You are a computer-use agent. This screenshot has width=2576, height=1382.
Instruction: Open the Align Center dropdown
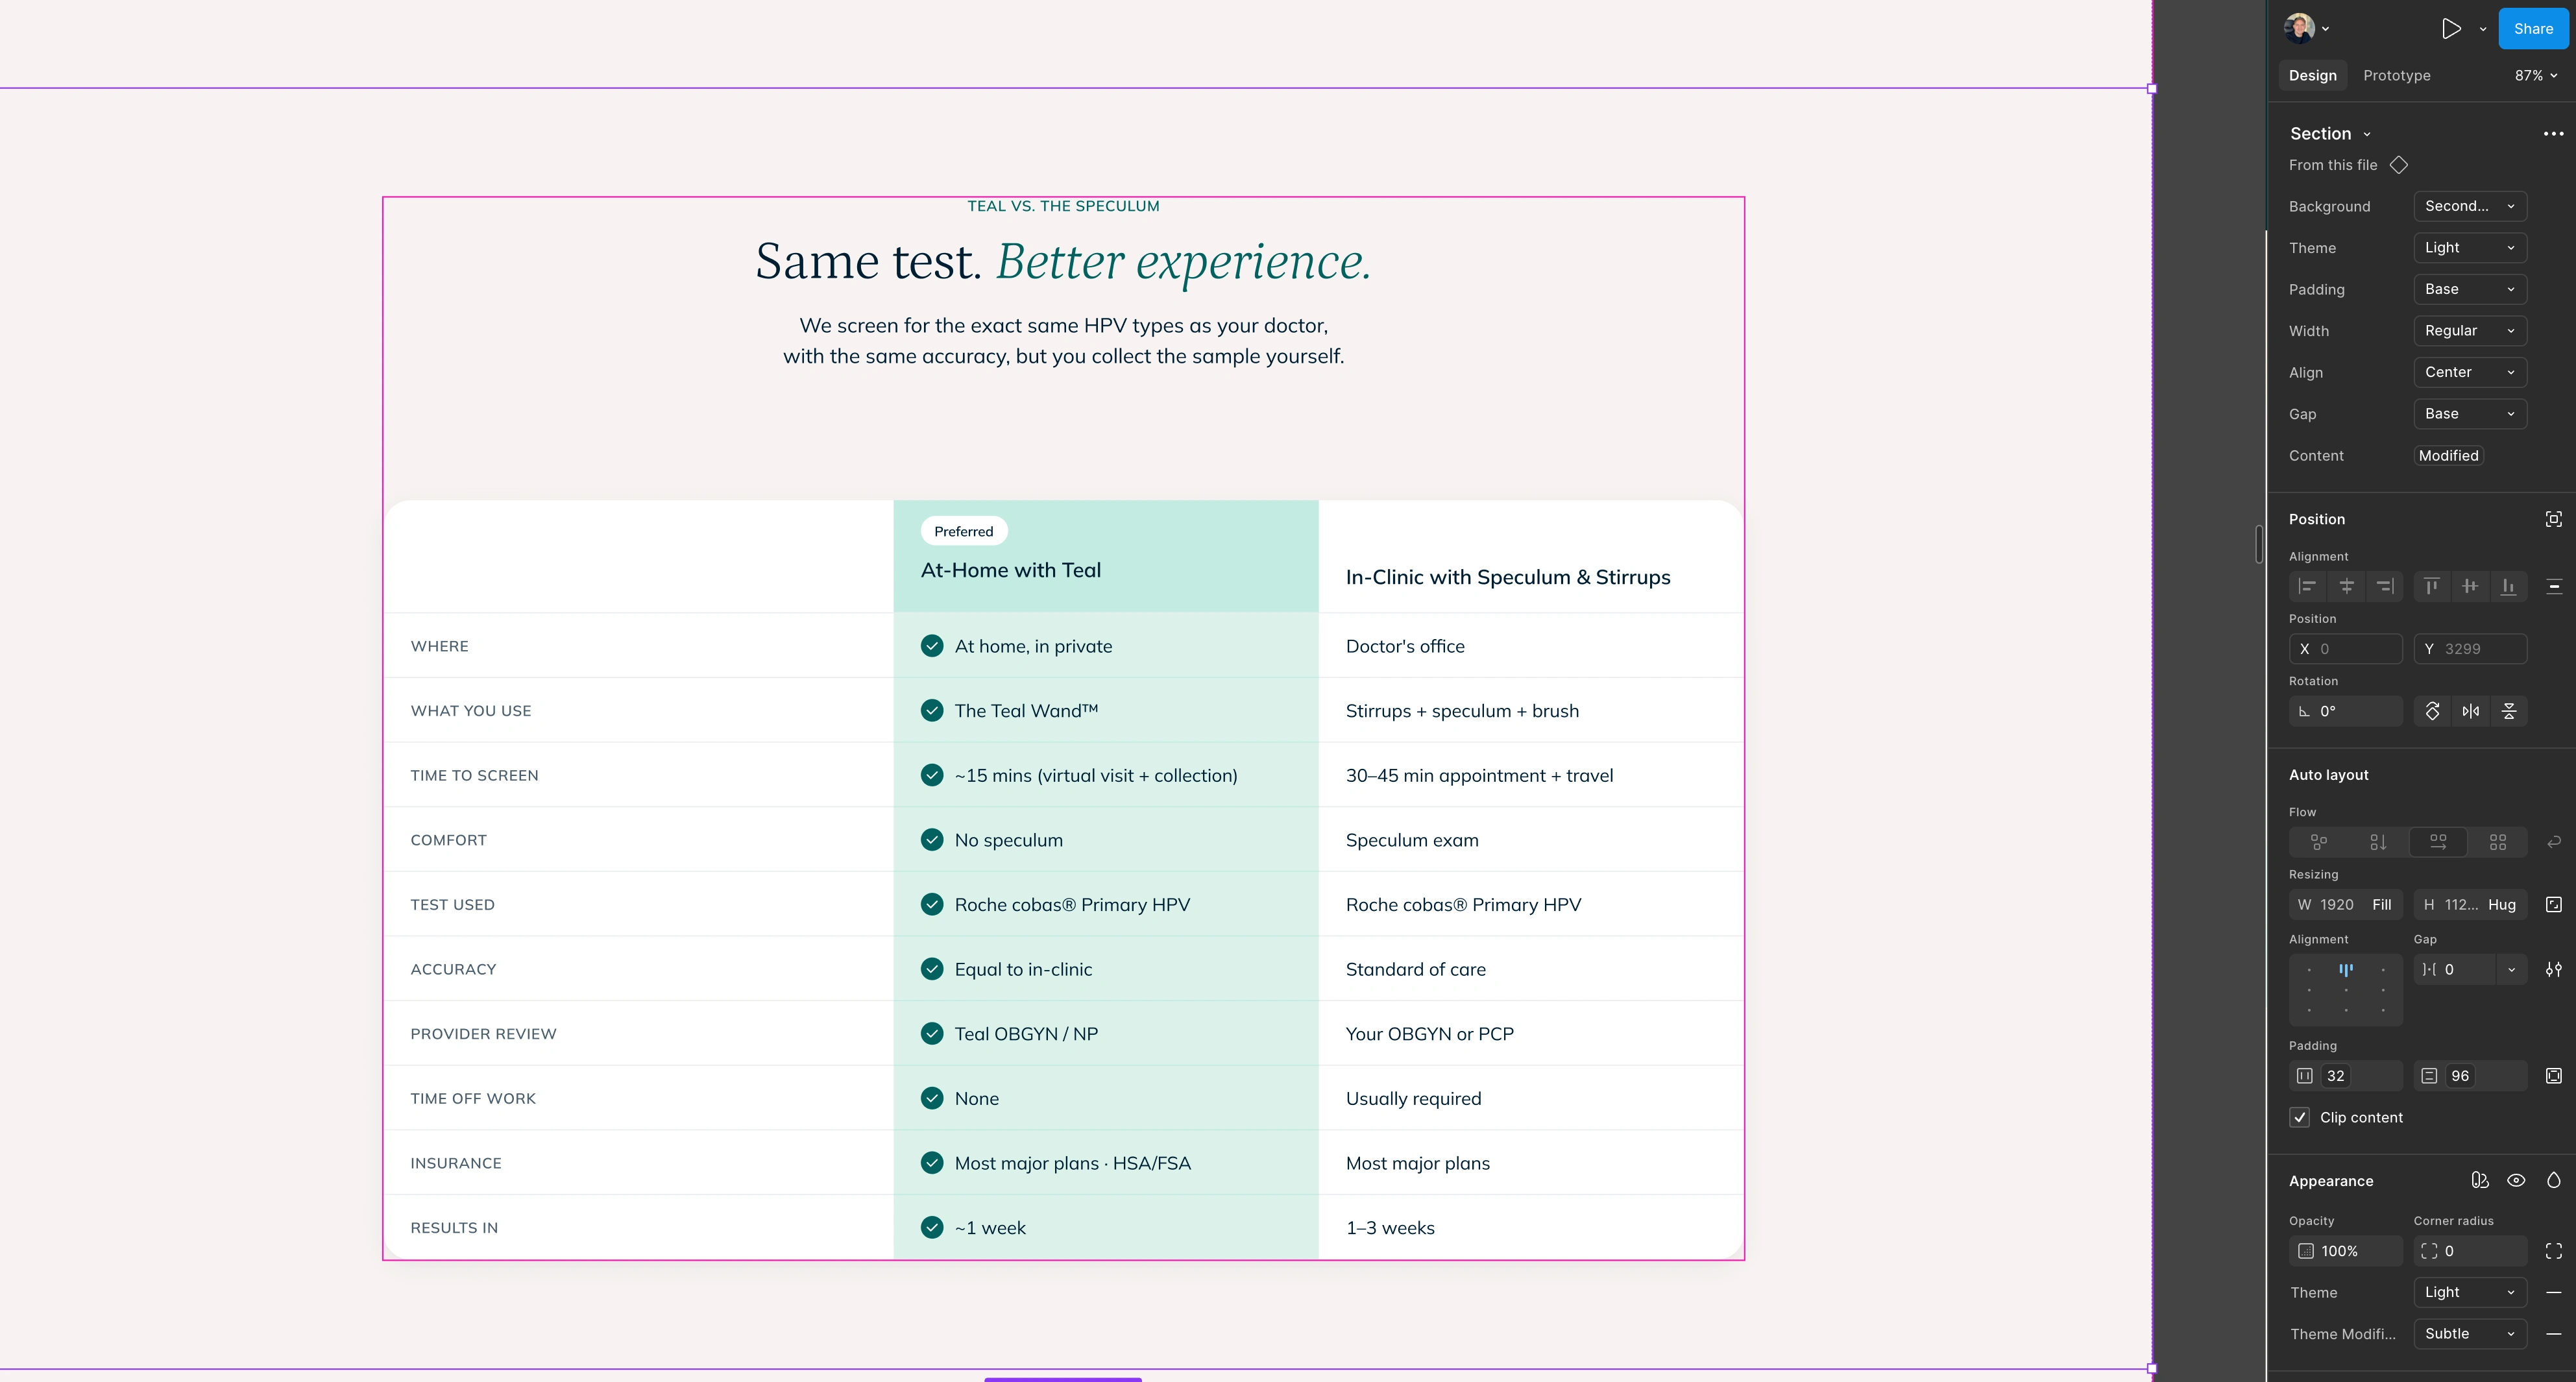2469,372
